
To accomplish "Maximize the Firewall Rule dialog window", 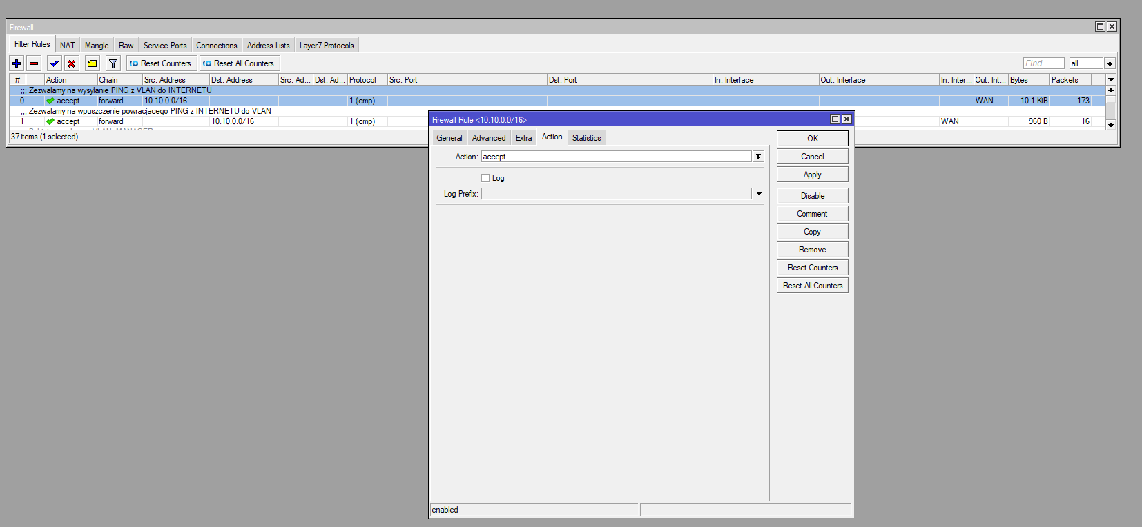I will 834,119.
